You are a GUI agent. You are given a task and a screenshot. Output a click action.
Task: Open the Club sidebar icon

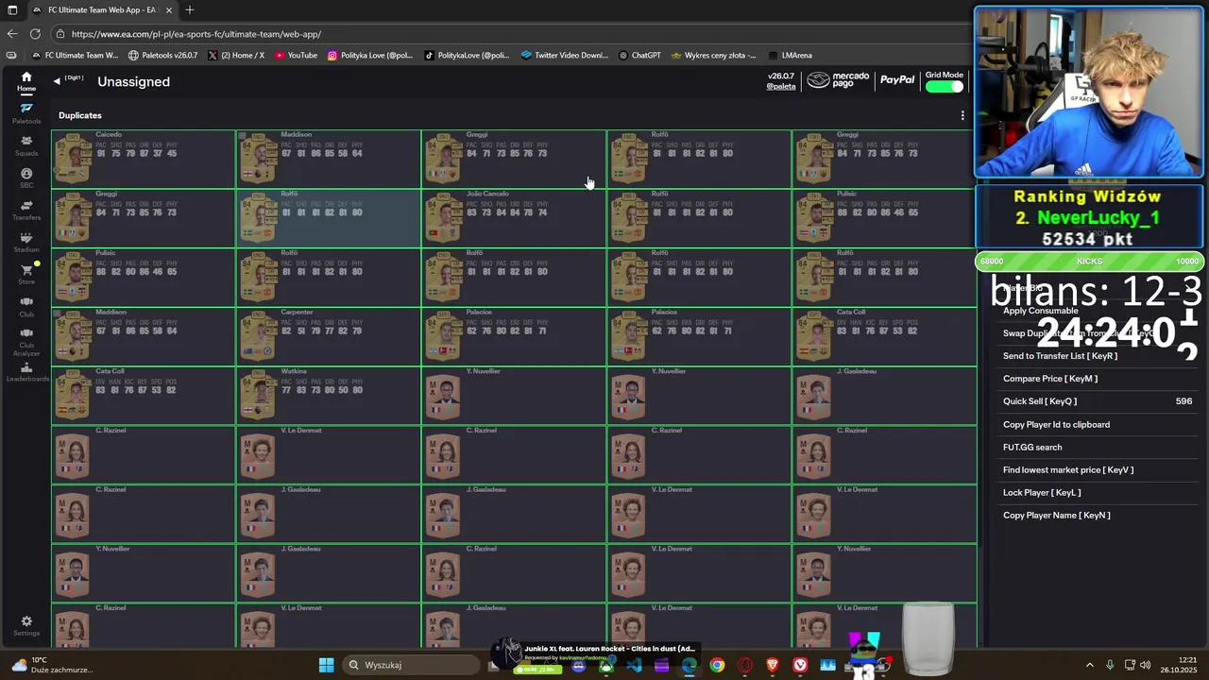click(x=26, y=306)
